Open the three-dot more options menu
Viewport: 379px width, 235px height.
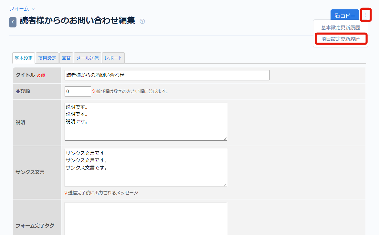(x=365, y=15)
